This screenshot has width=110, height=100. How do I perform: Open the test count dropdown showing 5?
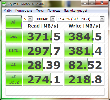(x=28, y=19)
